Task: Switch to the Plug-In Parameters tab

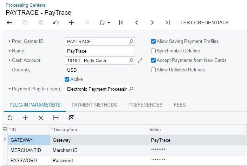Action: (35, 105)
